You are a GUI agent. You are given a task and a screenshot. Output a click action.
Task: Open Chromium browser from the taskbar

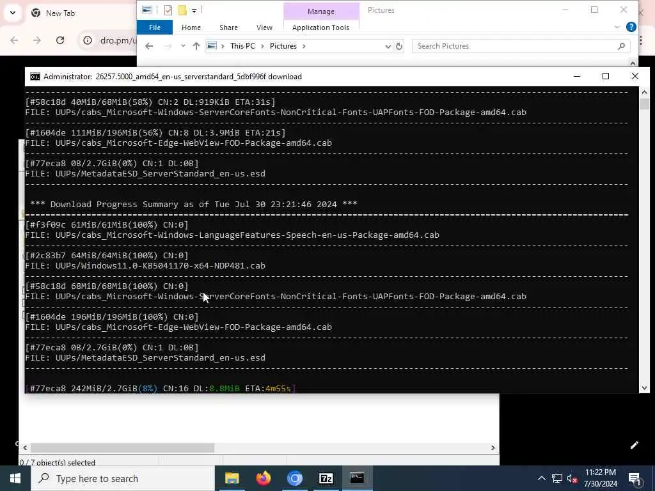pyautogui.click(x=294, y=478)
